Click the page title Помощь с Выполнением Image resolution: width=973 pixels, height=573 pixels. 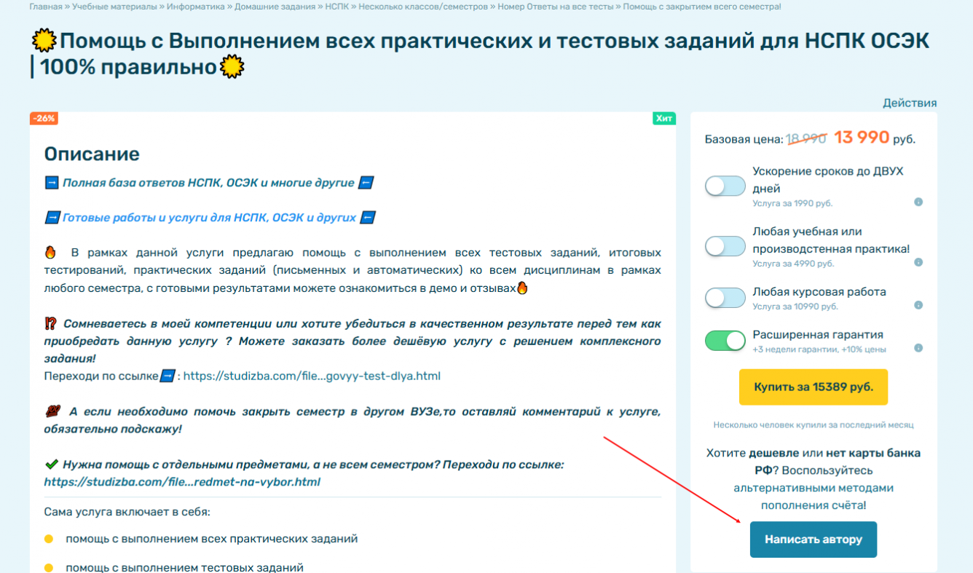point(481,54)
